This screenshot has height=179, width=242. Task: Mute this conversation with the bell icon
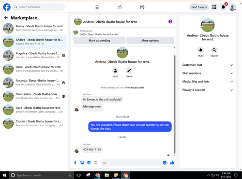coord(201,50)
